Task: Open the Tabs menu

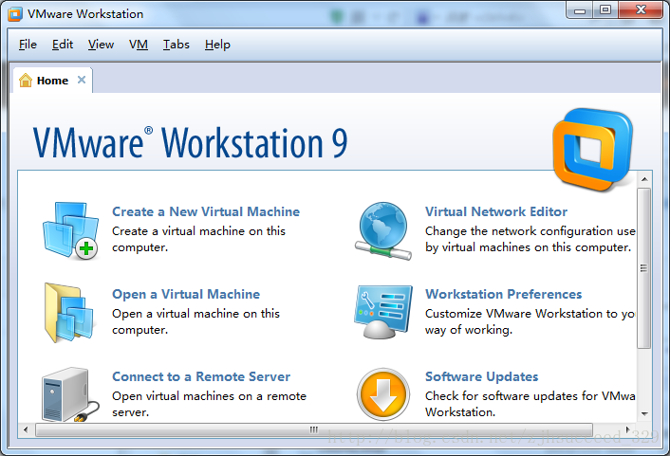Action: (177, 45)
